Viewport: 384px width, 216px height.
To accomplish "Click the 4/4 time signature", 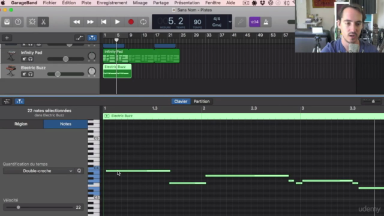I will [217, 19].
